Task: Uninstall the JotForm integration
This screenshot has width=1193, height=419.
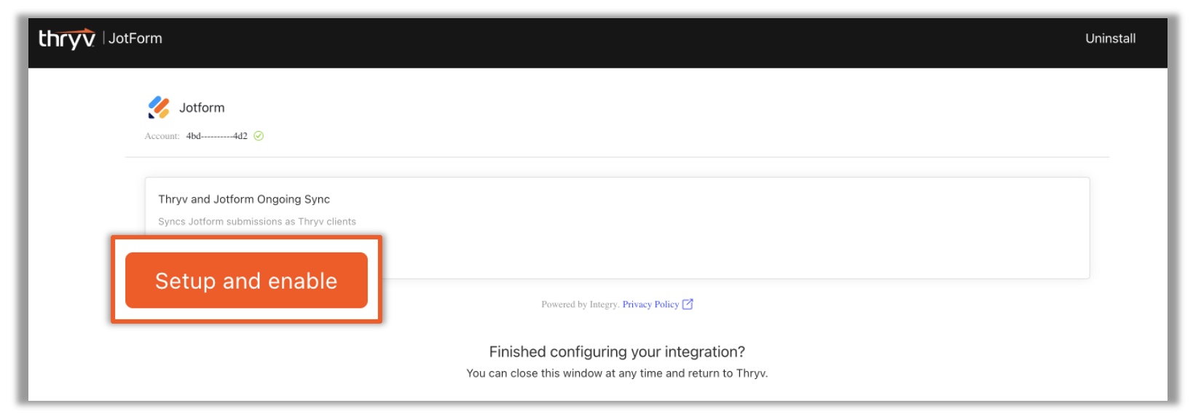Action: click(1110, 39)
